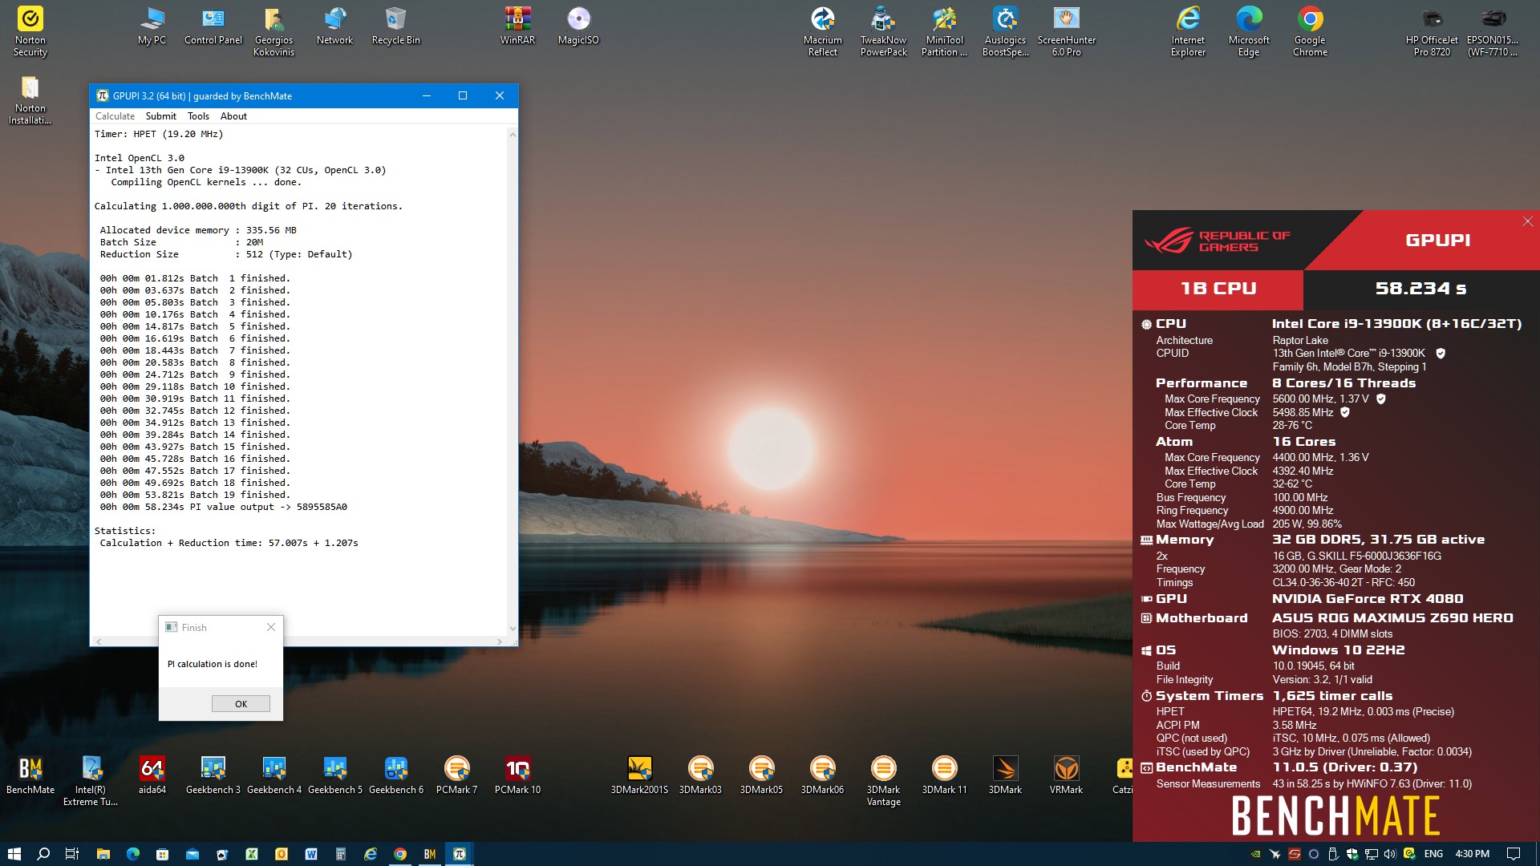Open Tools menu in GPUPI
The height and width of the screenshot is (866, 1540).
tap(198, 116)
